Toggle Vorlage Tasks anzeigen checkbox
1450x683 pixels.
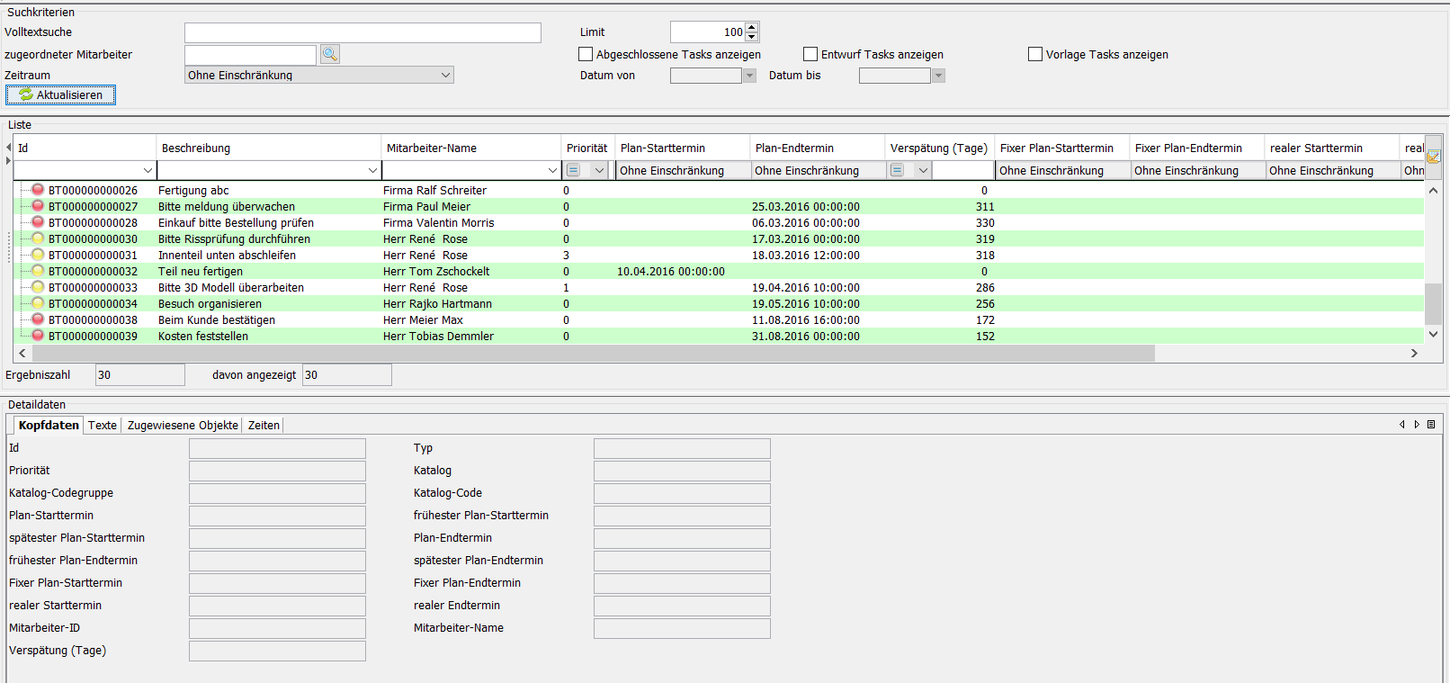(x=1035, y=54)
